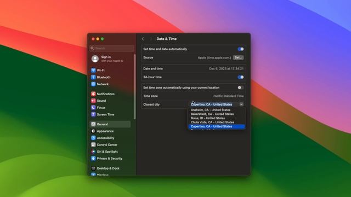This screenshot has height=197, width=351.
Task: Click Sign in with your Apple ID
Action: pos(112,59)
